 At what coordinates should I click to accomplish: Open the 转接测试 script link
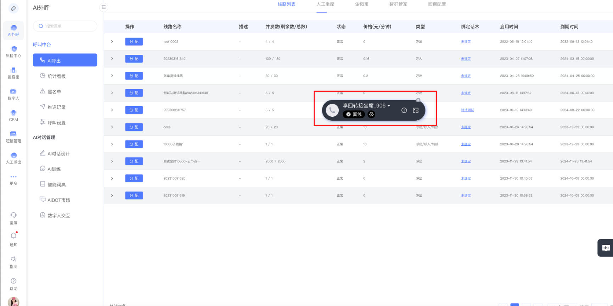pyautogui.click(x=467, y=110)
